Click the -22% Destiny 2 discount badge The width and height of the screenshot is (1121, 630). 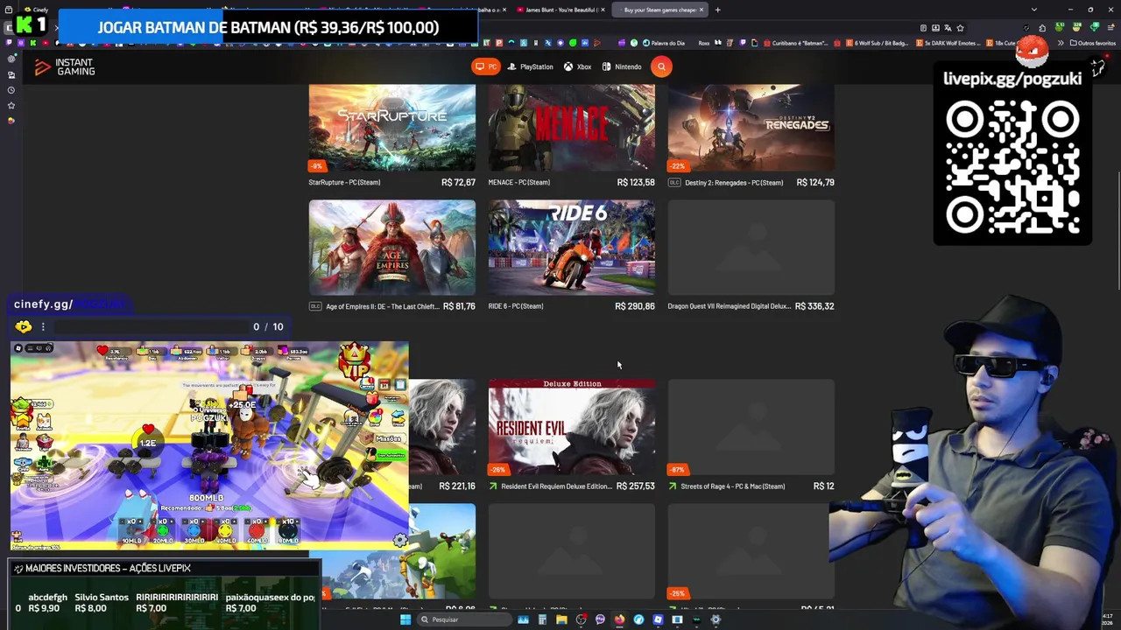(x=676, y=165)
